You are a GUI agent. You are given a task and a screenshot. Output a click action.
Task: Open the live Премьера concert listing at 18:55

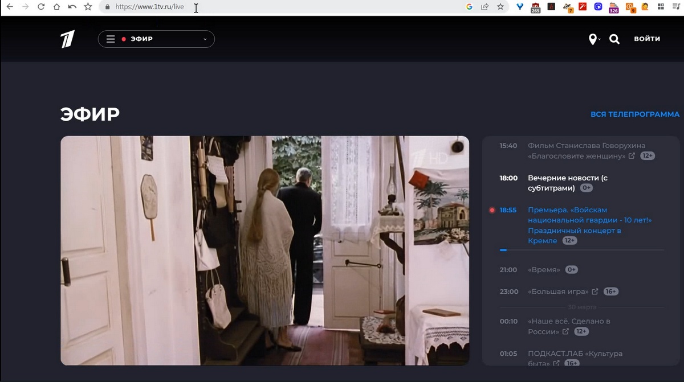tap(590, 225)
